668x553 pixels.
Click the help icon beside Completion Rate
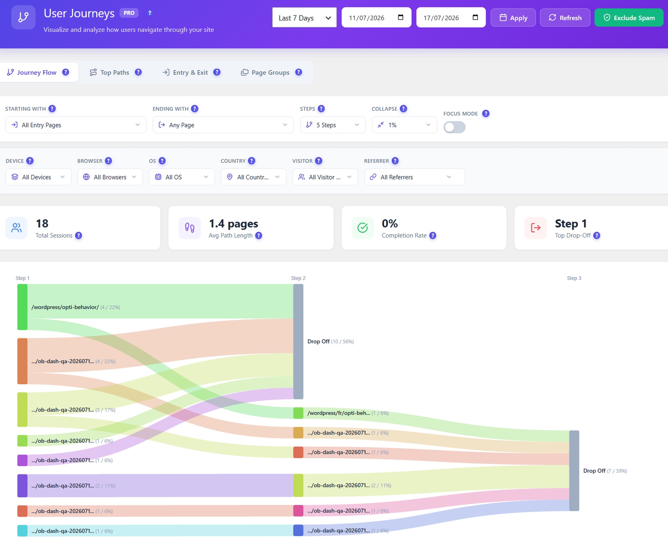[433, 236]
